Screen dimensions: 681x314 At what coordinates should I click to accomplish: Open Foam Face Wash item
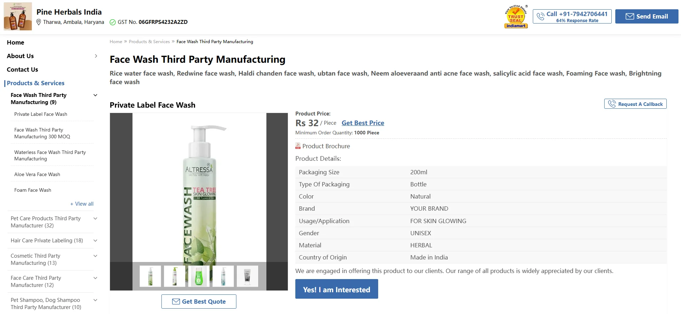[32, 190]
